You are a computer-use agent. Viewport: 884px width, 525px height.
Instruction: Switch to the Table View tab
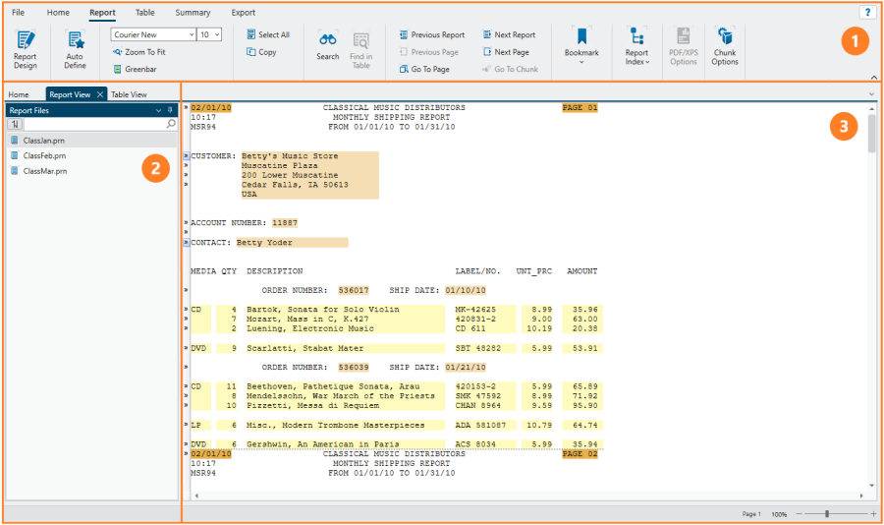coord(129,94)
